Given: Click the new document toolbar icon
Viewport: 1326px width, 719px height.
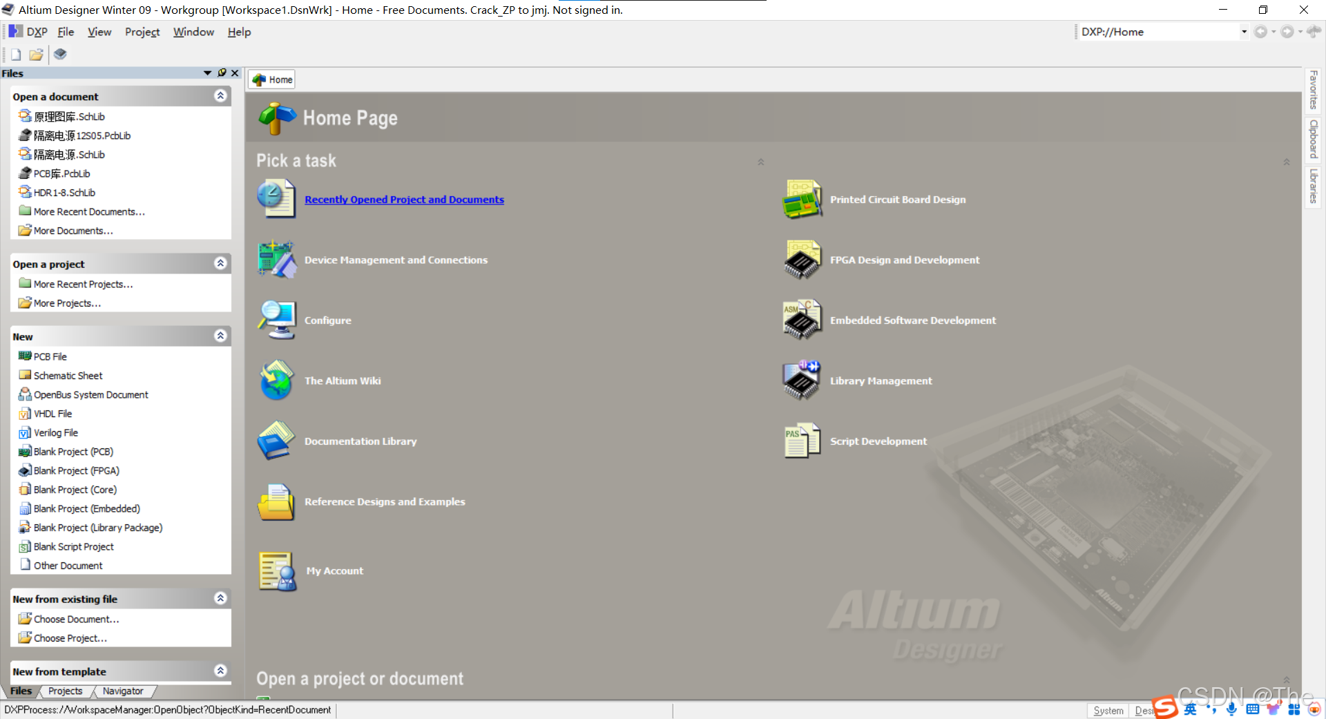Looking at the screenshot, I should coord(16,54).
